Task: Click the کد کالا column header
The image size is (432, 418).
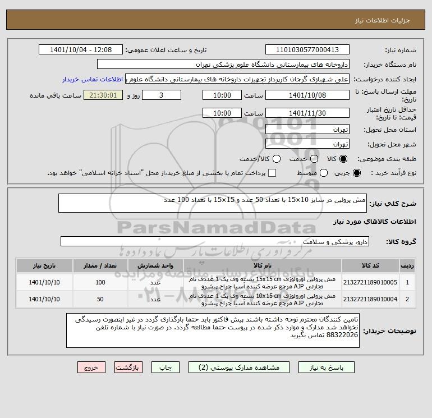Action: (x=370, y=265)
